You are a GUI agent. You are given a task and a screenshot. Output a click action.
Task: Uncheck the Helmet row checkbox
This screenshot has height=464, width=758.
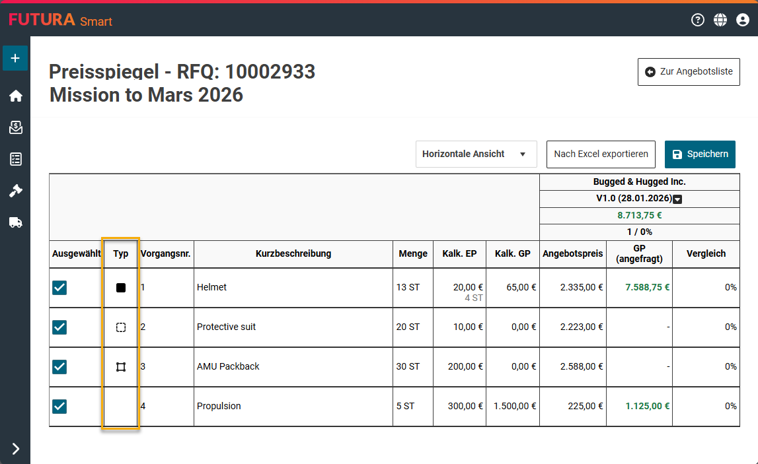click(x=59, y=288)
